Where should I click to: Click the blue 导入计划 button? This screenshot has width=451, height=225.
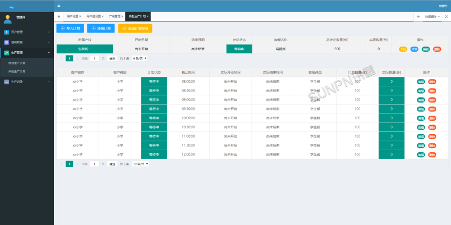(x=70, y=28)
